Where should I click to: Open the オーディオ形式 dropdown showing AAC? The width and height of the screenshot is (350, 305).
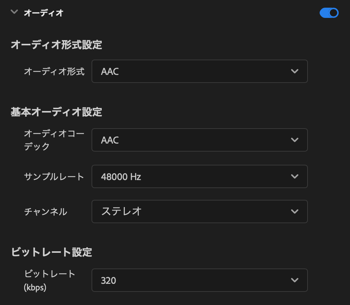tap(200, 71)
